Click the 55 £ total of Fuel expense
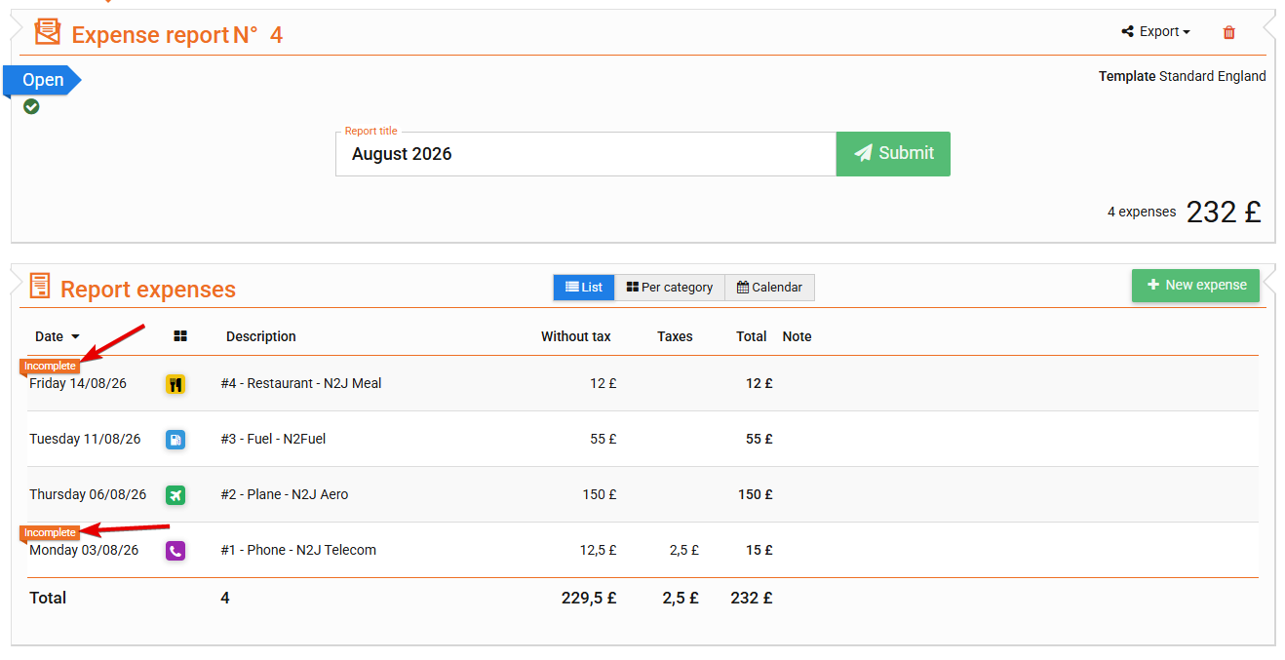 pos(759,439)
